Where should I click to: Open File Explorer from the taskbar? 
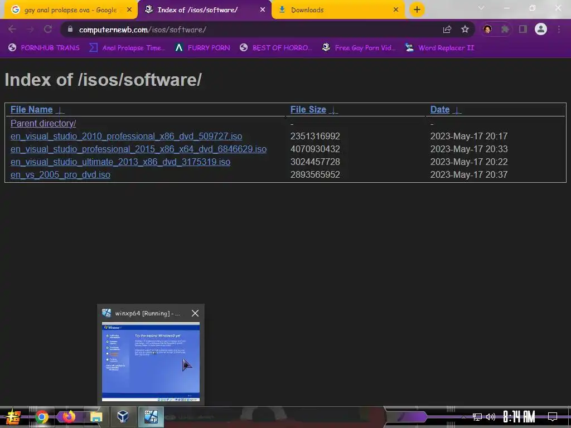[96, 417]
